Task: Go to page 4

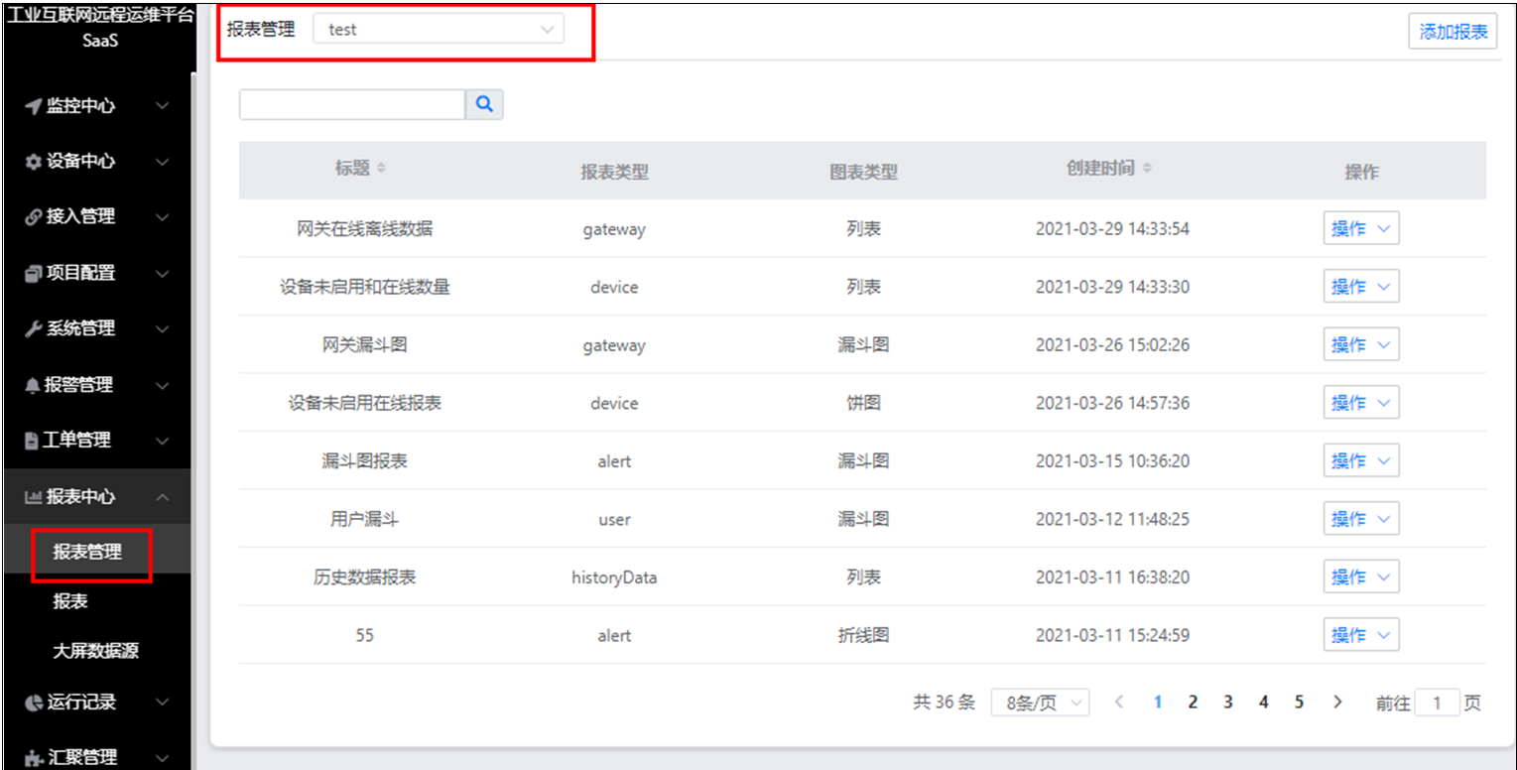Action: pos(1263,703)
